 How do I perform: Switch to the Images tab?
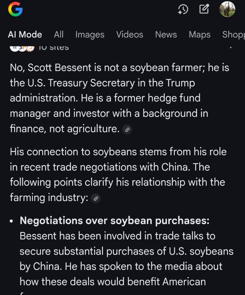pyautogui.click(x=90, y=35)
